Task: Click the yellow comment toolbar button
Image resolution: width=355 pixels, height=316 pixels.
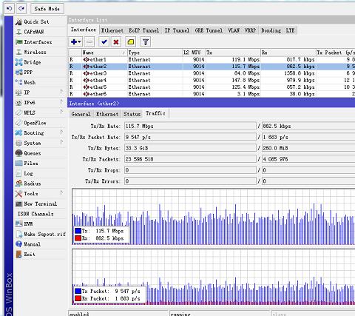Action: click(x=131, y=42)
